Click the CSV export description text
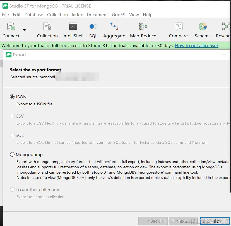This screenshot has width=231, height=226. click(123, 123)
